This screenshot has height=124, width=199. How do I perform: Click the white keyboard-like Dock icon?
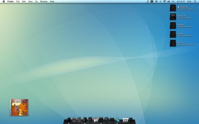pyautogui.click(x=125, y=120)
